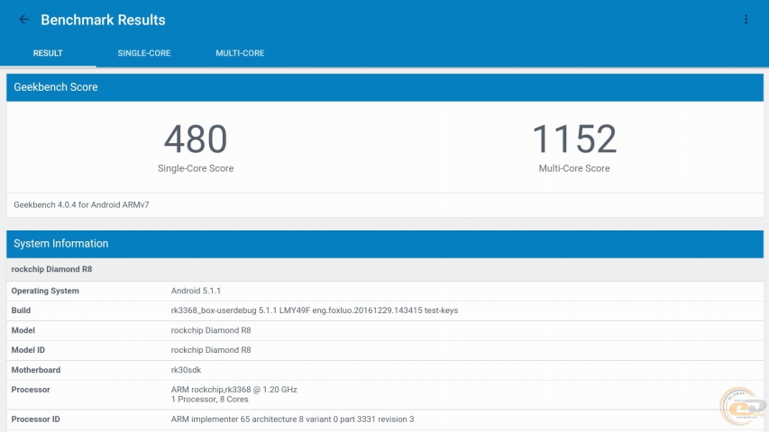769x432 pixels.
Task: Tap the 480 single-core score
Action: pos(196,139)
